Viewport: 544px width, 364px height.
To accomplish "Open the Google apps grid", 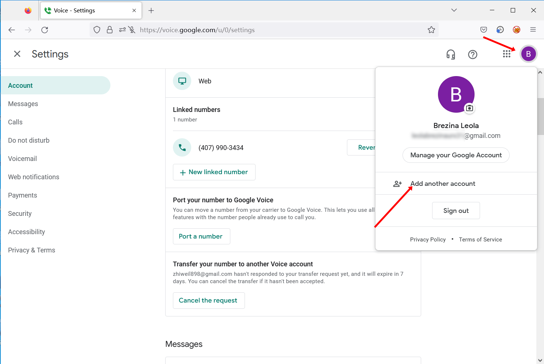I will (x=506, y=54).
